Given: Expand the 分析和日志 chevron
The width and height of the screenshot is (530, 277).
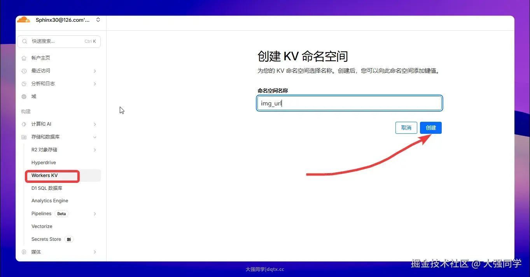Looking at the screenshot, I should tap(95, 84).
